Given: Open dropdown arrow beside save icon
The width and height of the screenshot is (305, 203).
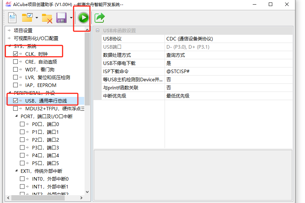Looking at the screenshot, I should (x=71, y=18).
